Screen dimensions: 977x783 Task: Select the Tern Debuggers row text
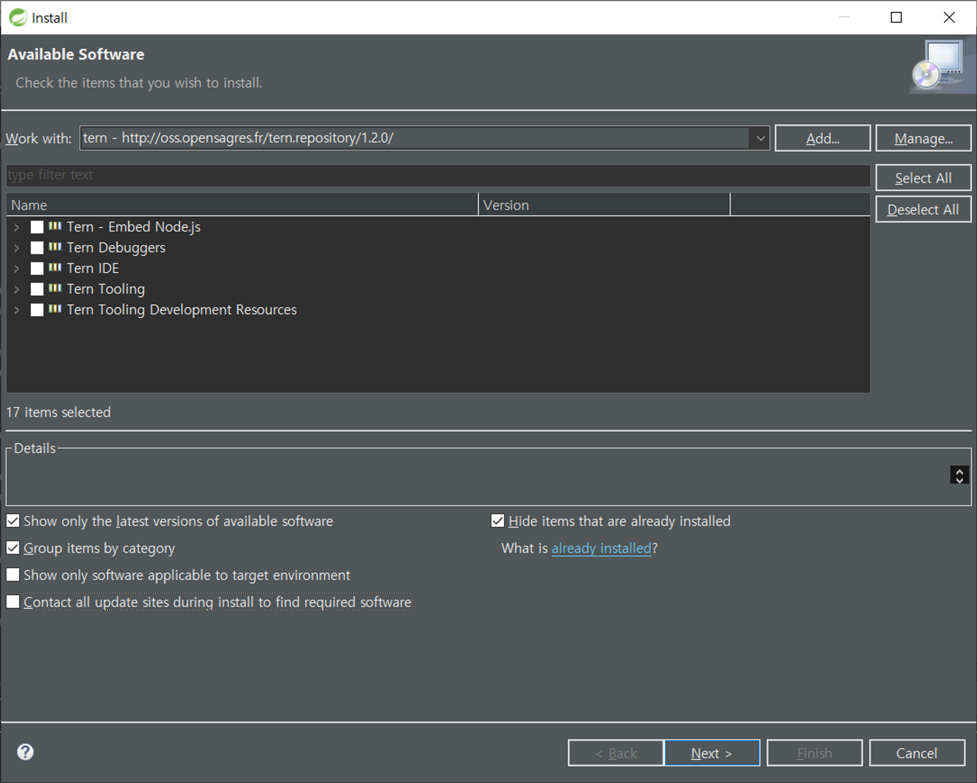point(116,248)
